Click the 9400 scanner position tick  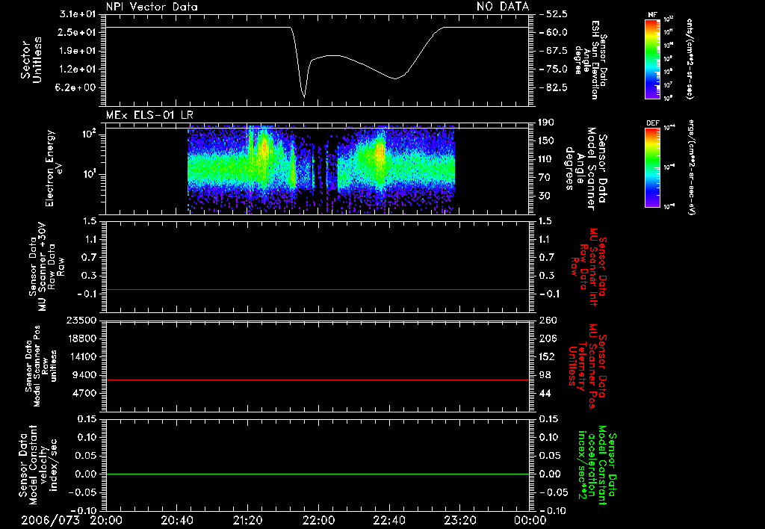(x=84, y=375)
